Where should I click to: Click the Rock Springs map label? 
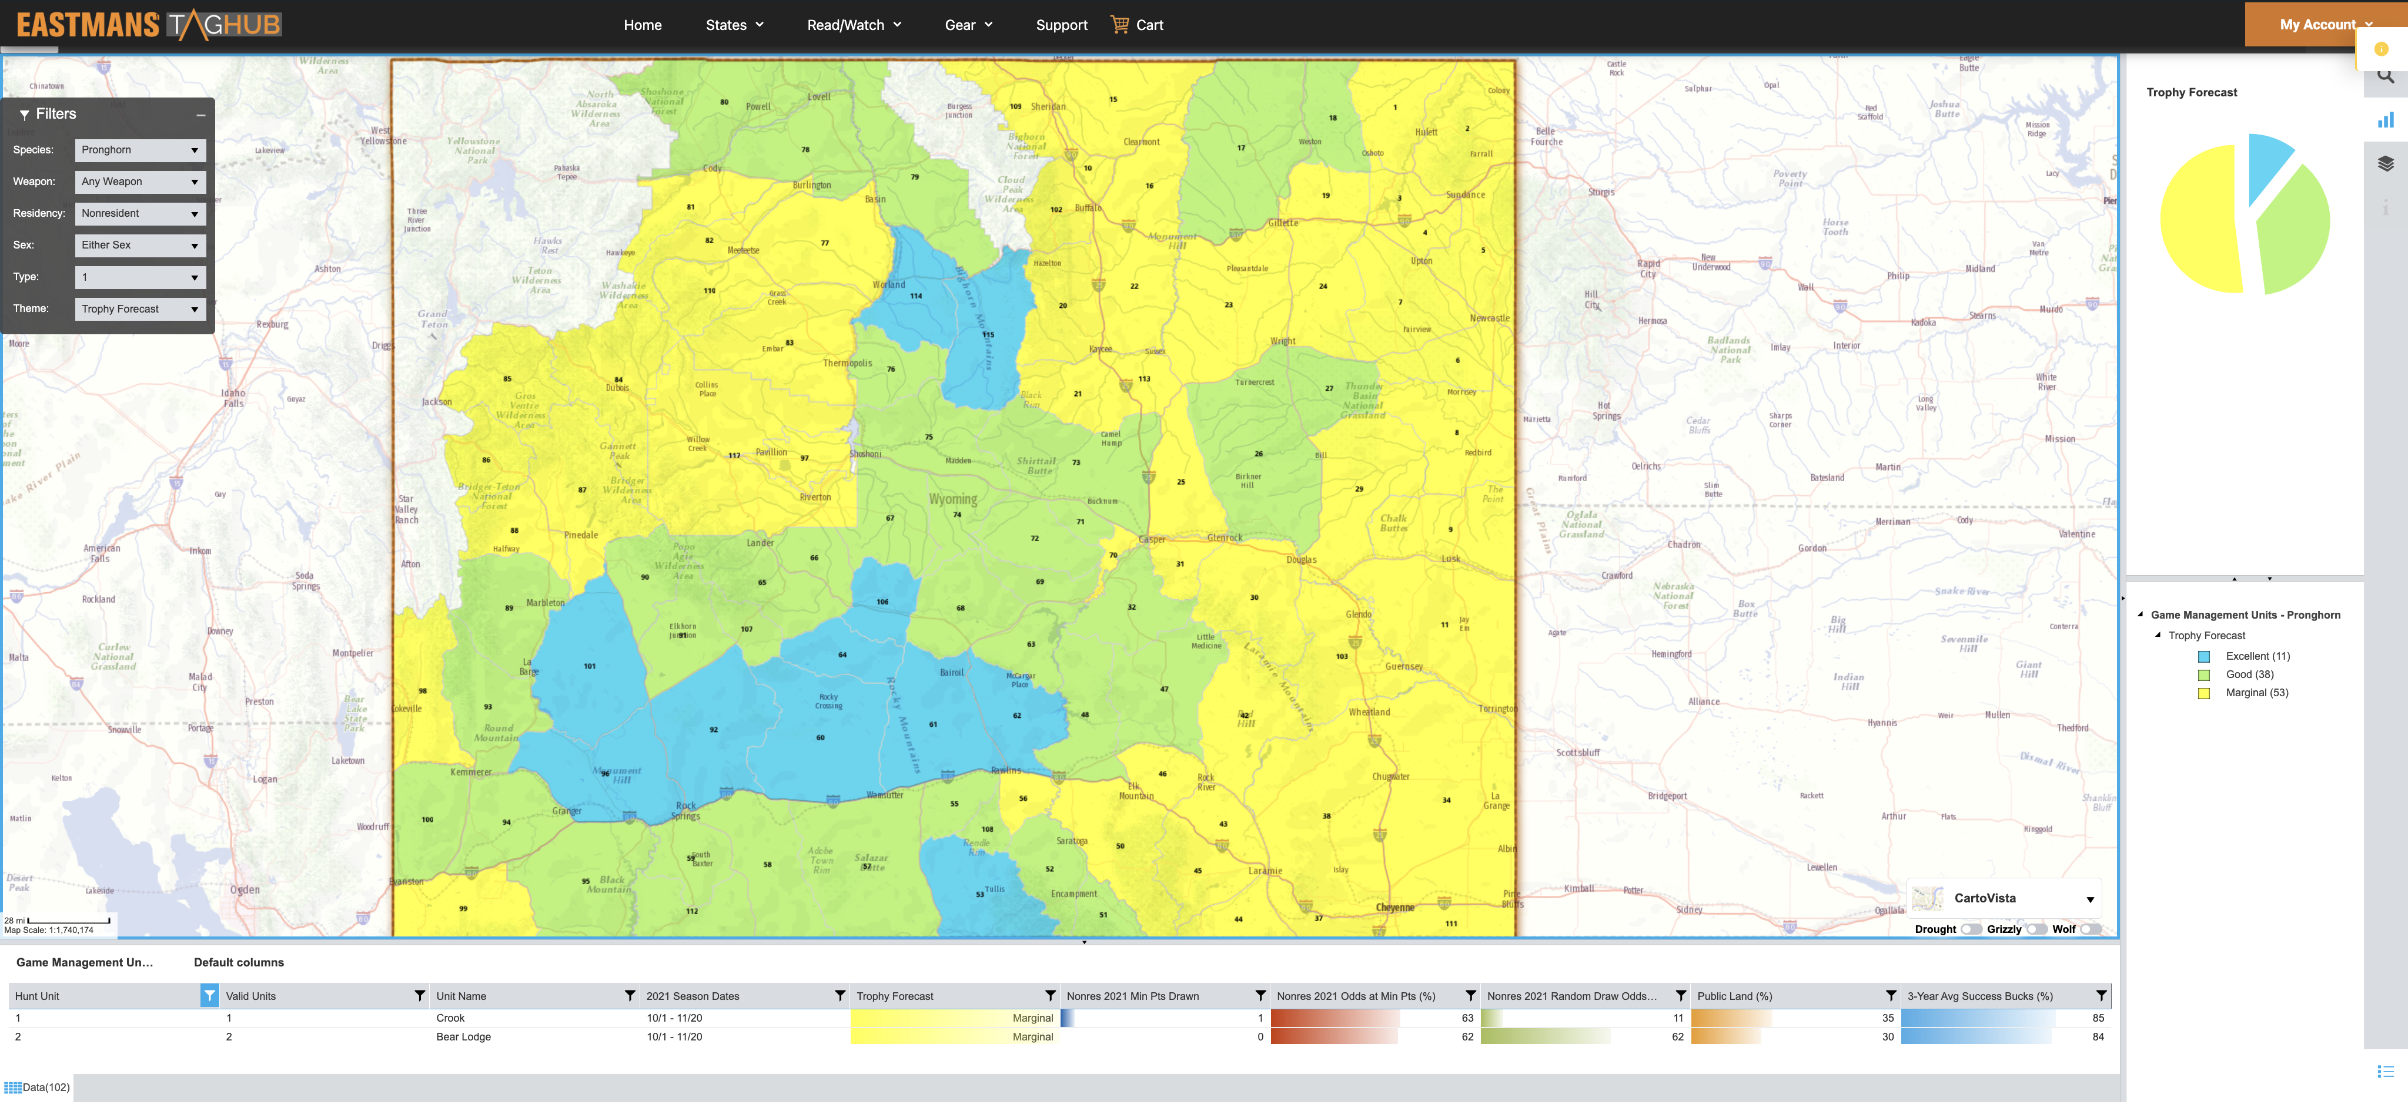click(x=685, y=811)
